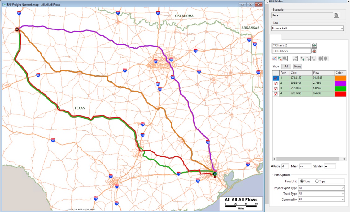Select the shortest path tracing icon
This screenshot has height=212, width=350.
(274, 58)
